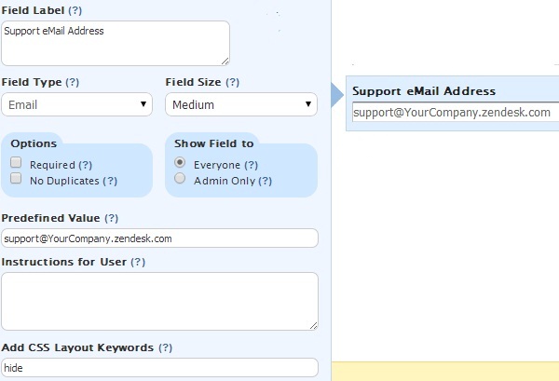Click the Field Label text area
Screen dimensions: 559x381
(115, 43)
